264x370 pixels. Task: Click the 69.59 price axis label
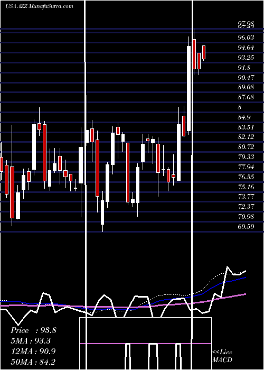246,227
